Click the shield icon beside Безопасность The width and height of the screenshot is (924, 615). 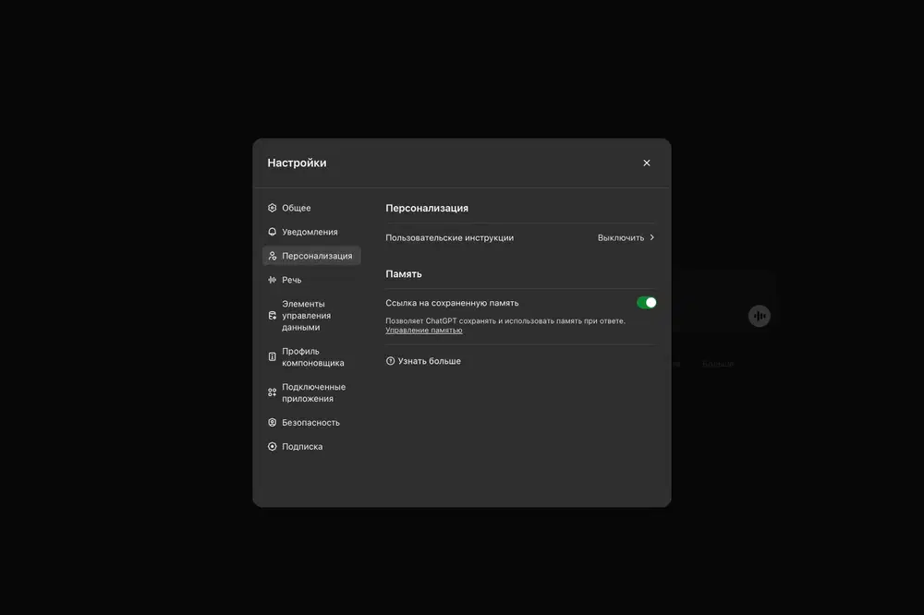[272, 422]
